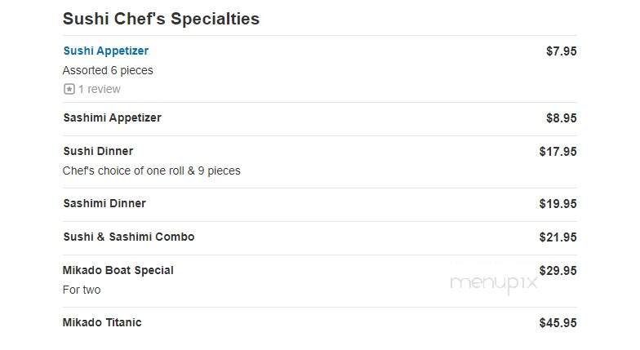Viewport: 640px width, 350px height.
Task: Click the review star icon
Action: 69,89
